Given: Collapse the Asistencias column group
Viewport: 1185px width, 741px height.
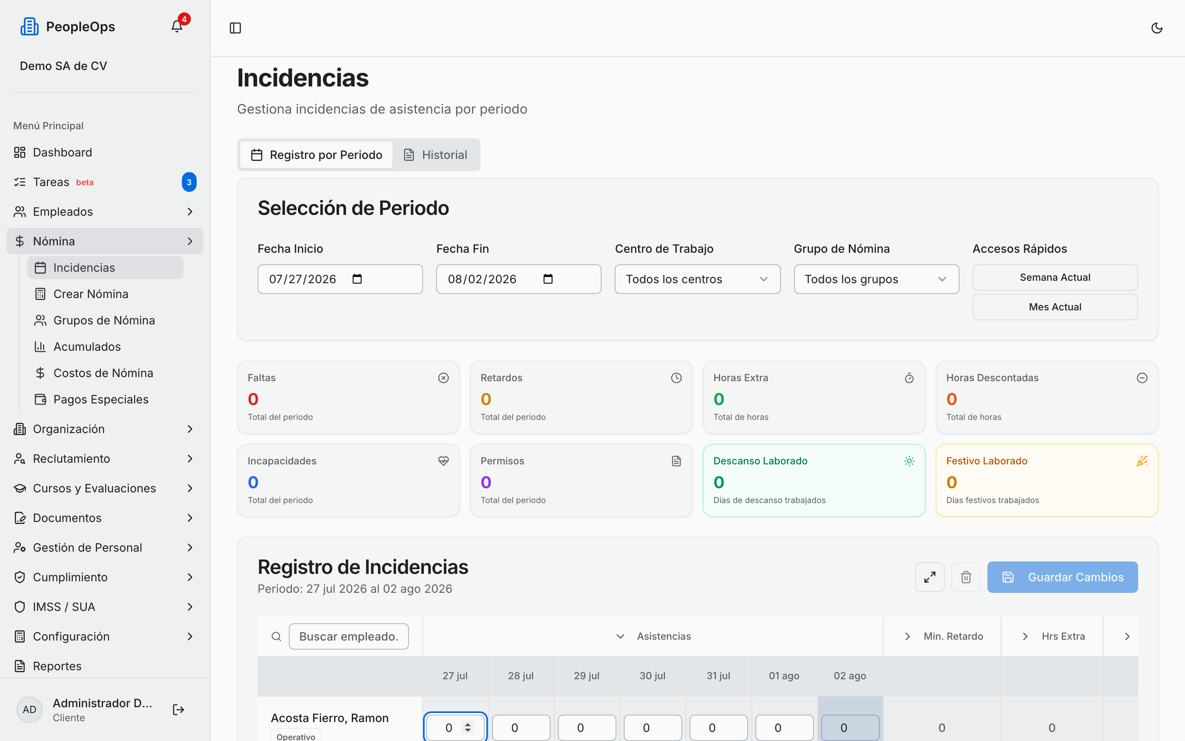Looking at the screenshot, I should click(620, 636).
